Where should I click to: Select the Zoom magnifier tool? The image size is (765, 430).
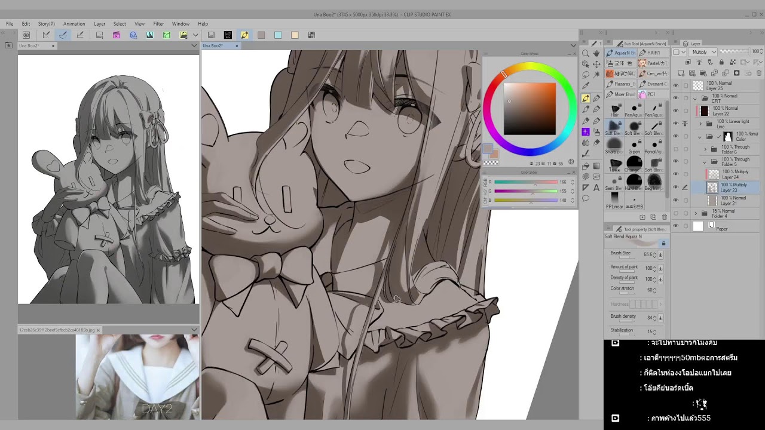pos(586,53)
